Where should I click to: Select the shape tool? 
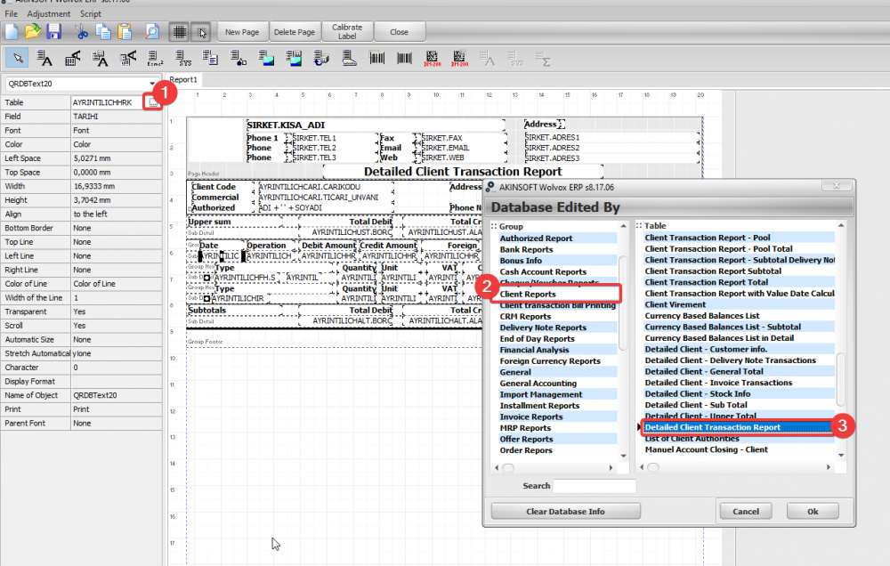point(238,58)
